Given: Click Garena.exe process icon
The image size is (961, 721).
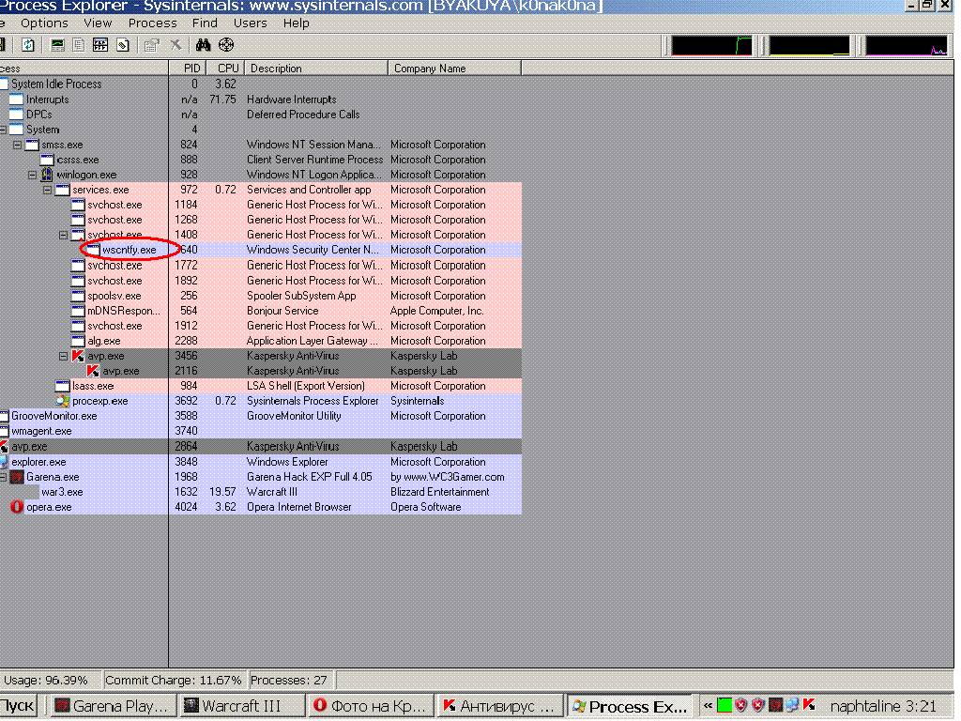Looking at the screenshot, I should (17, 477).
